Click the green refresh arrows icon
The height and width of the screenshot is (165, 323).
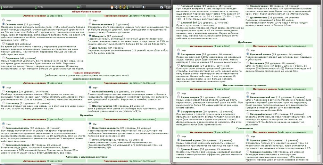[78, 7]
